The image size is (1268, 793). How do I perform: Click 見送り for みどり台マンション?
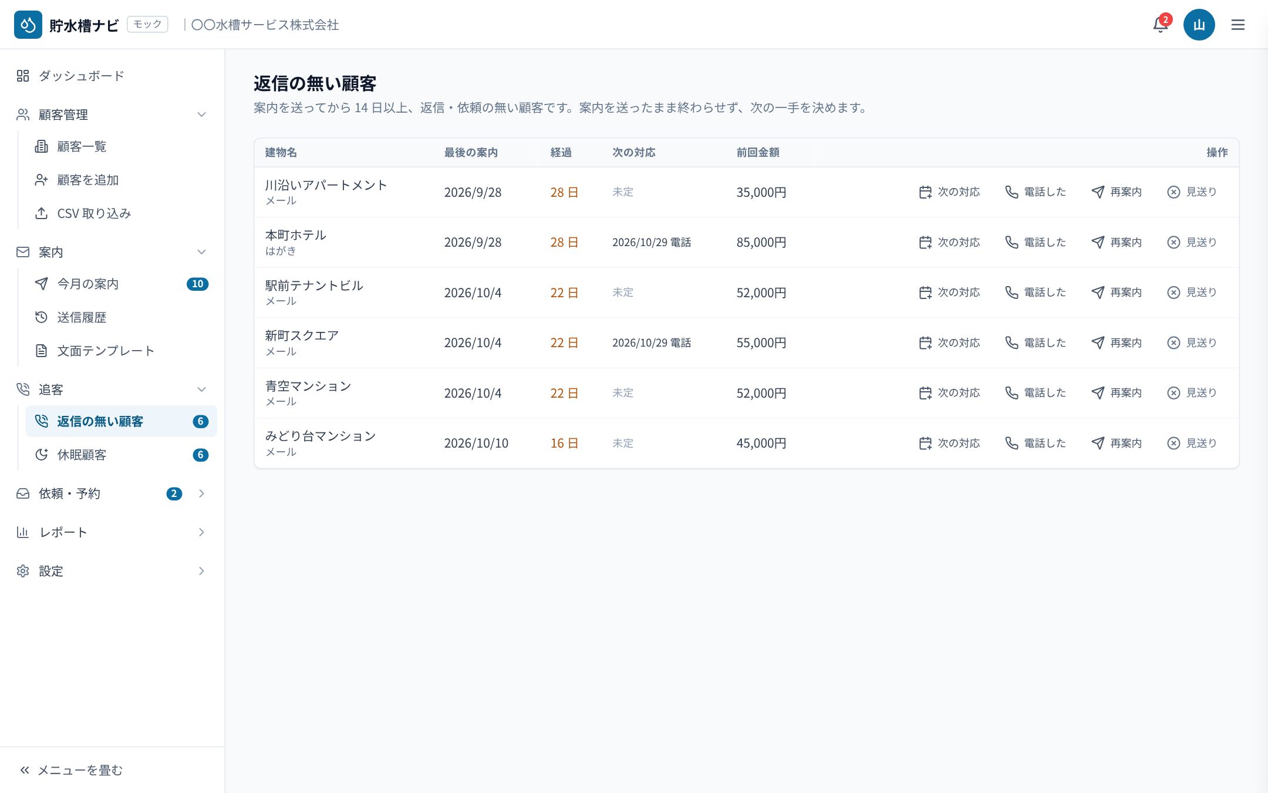[1192, 443]
